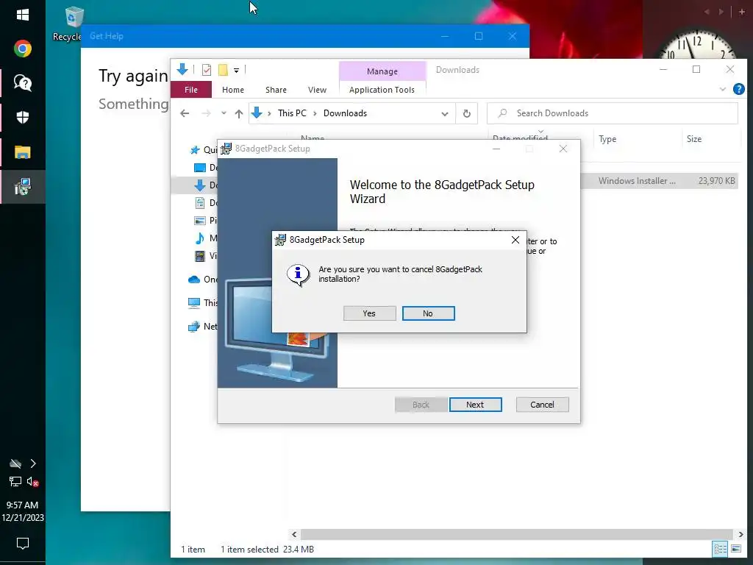Open File Explorer from taskbar
753x565 pixels.
point(23,152)
